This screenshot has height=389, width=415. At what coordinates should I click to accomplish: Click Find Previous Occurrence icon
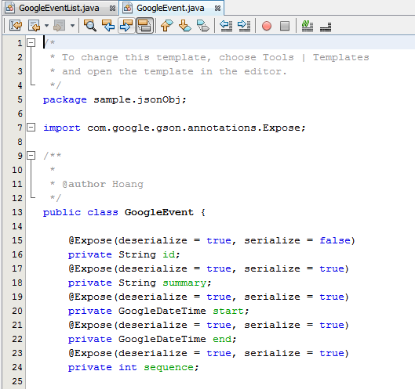(x=108, y=26)
